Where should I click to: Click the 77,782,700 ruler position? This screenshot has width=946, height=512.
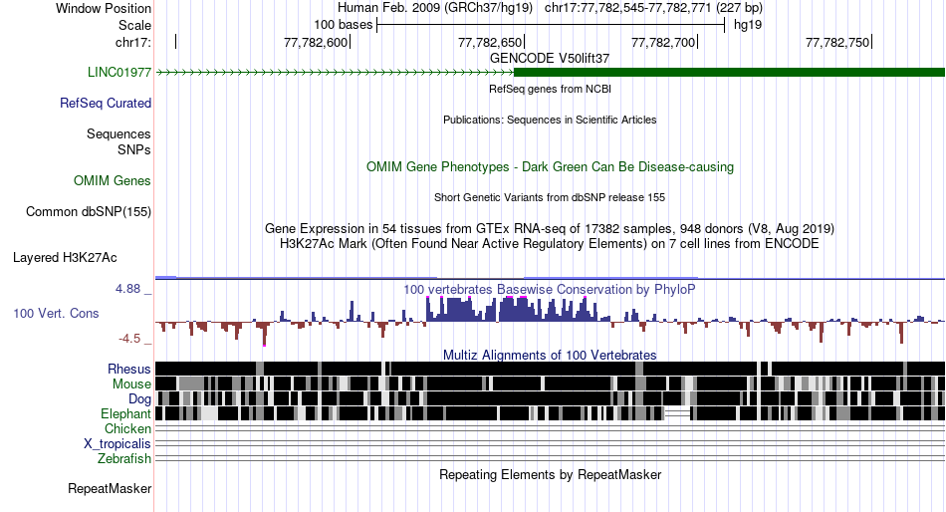pyautogui.click(x=663, y=42)
